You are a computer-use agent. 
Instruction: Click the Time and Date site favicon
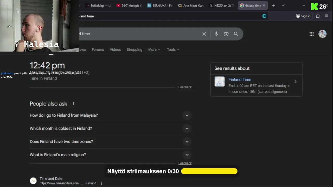[x=33, y=181]
